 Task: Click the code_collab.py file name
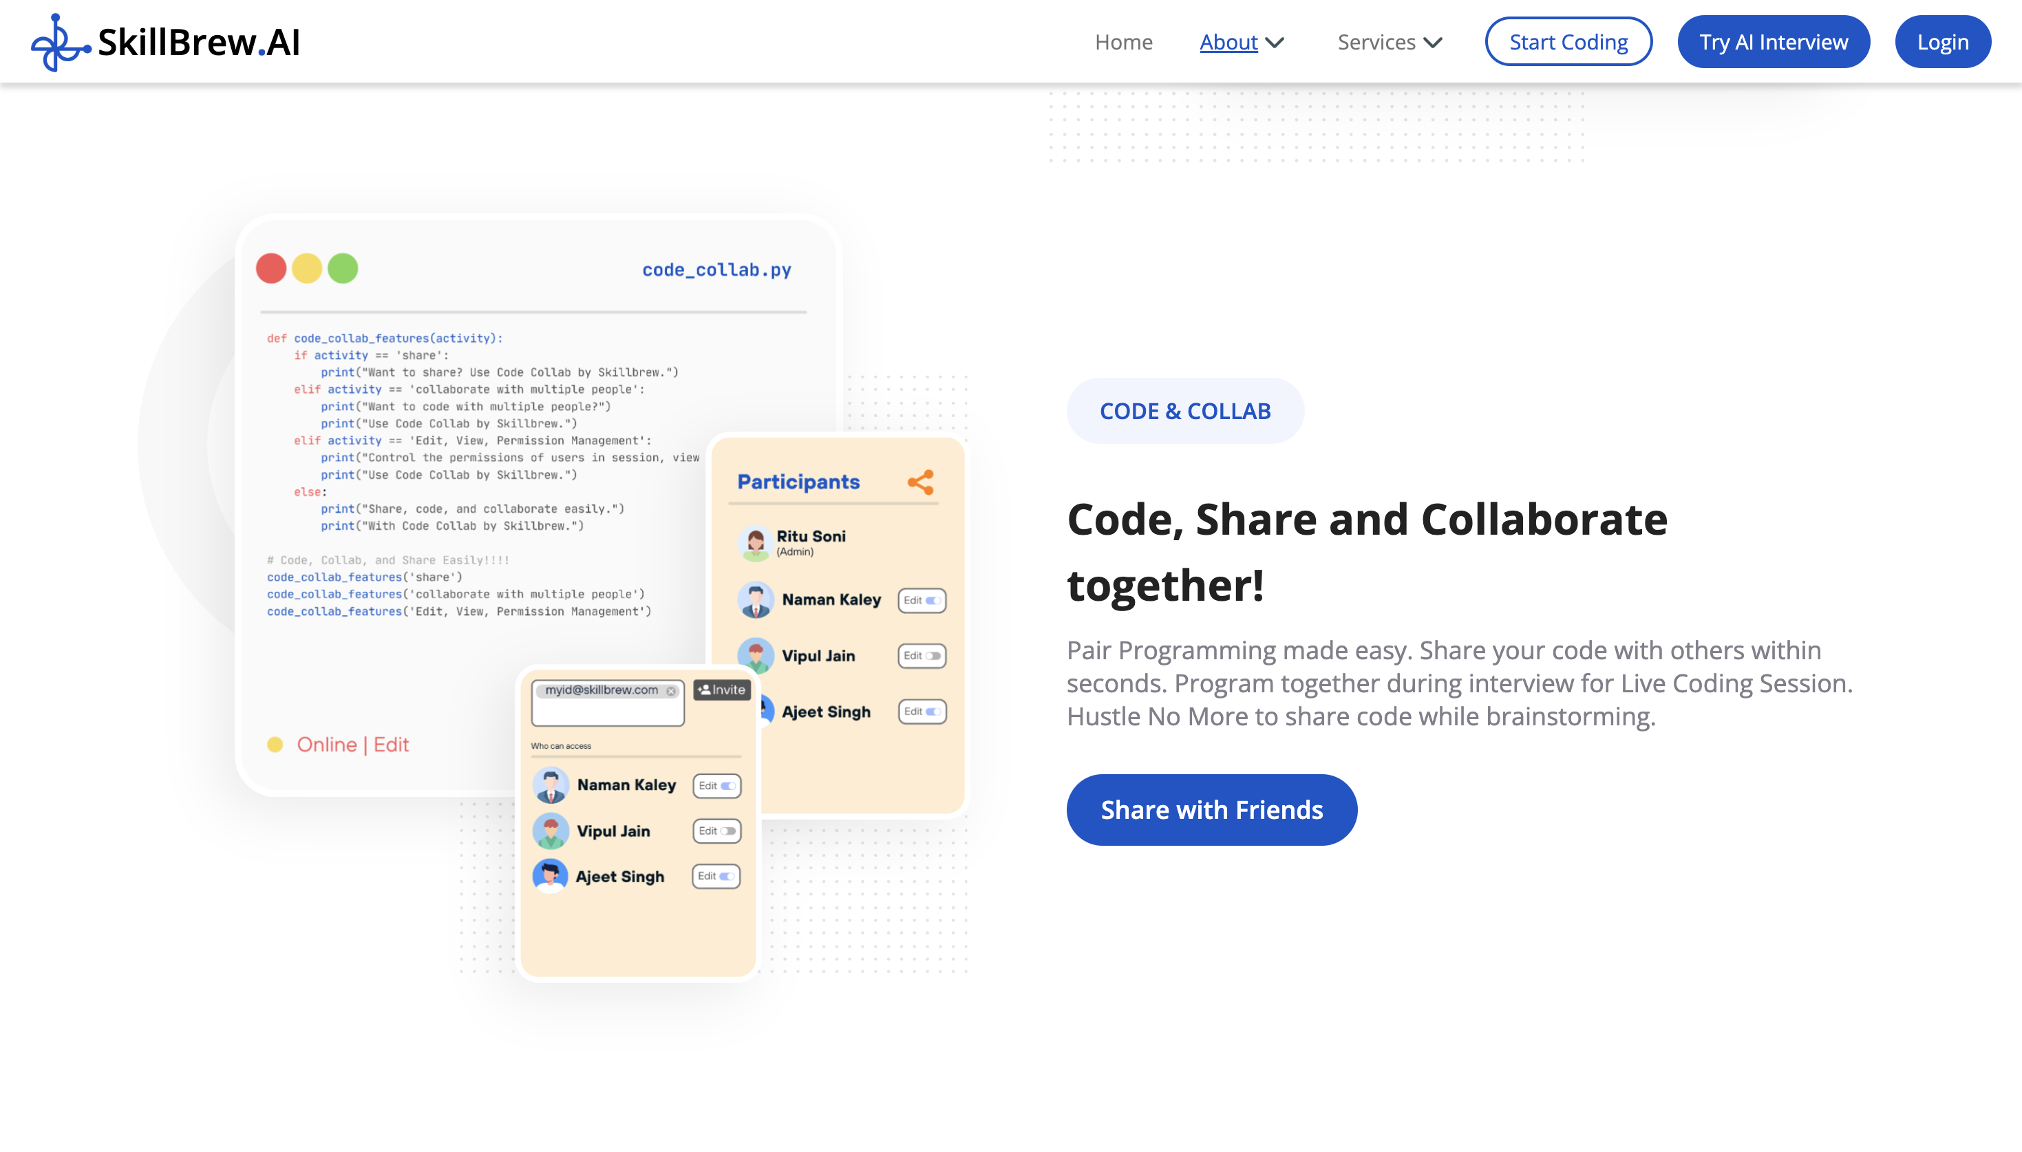tap(716, 270)
